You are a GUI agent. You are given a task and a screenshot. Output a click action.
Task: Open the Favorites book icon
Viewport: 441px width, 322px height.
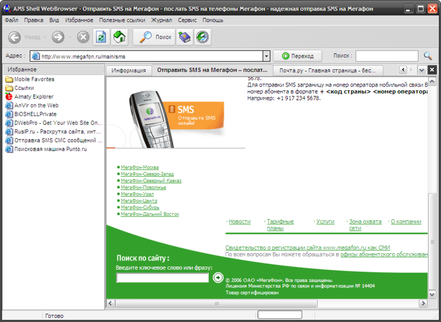pyautogui.click(x=185, y=37)
